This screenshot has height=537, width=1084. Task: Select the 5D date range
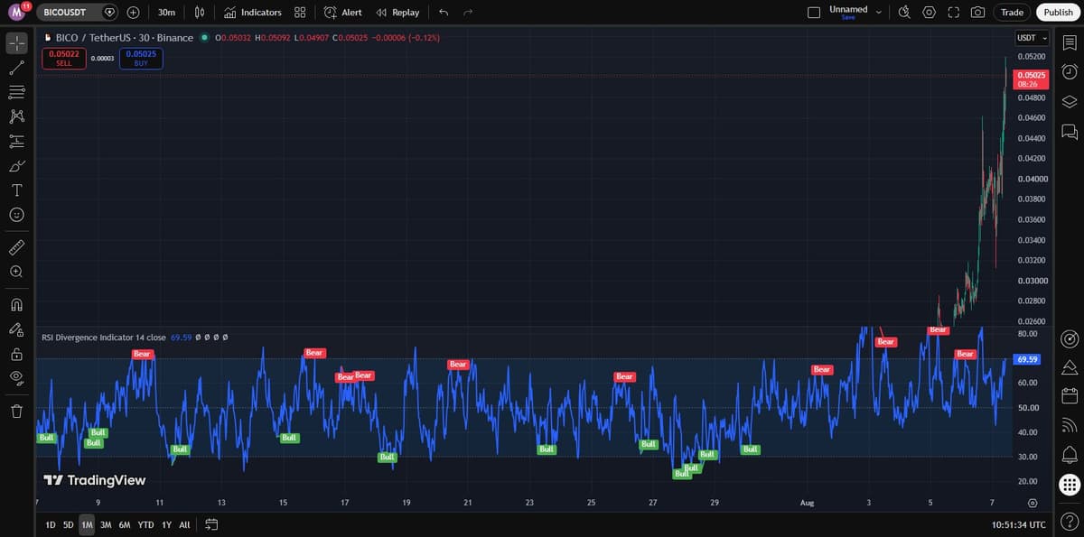pos(69,524)
